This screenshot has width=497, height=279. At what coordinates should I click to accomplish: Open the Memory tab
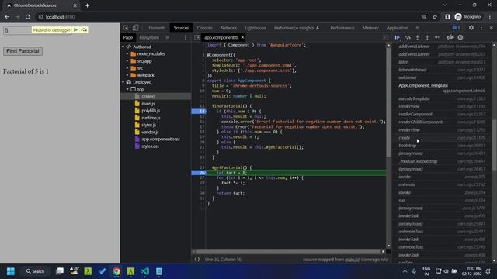[370, 28]
